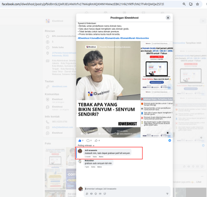Open the #DomainMurah hashtag
Viewport: 207px width, 197px height.
pos(128,38)
